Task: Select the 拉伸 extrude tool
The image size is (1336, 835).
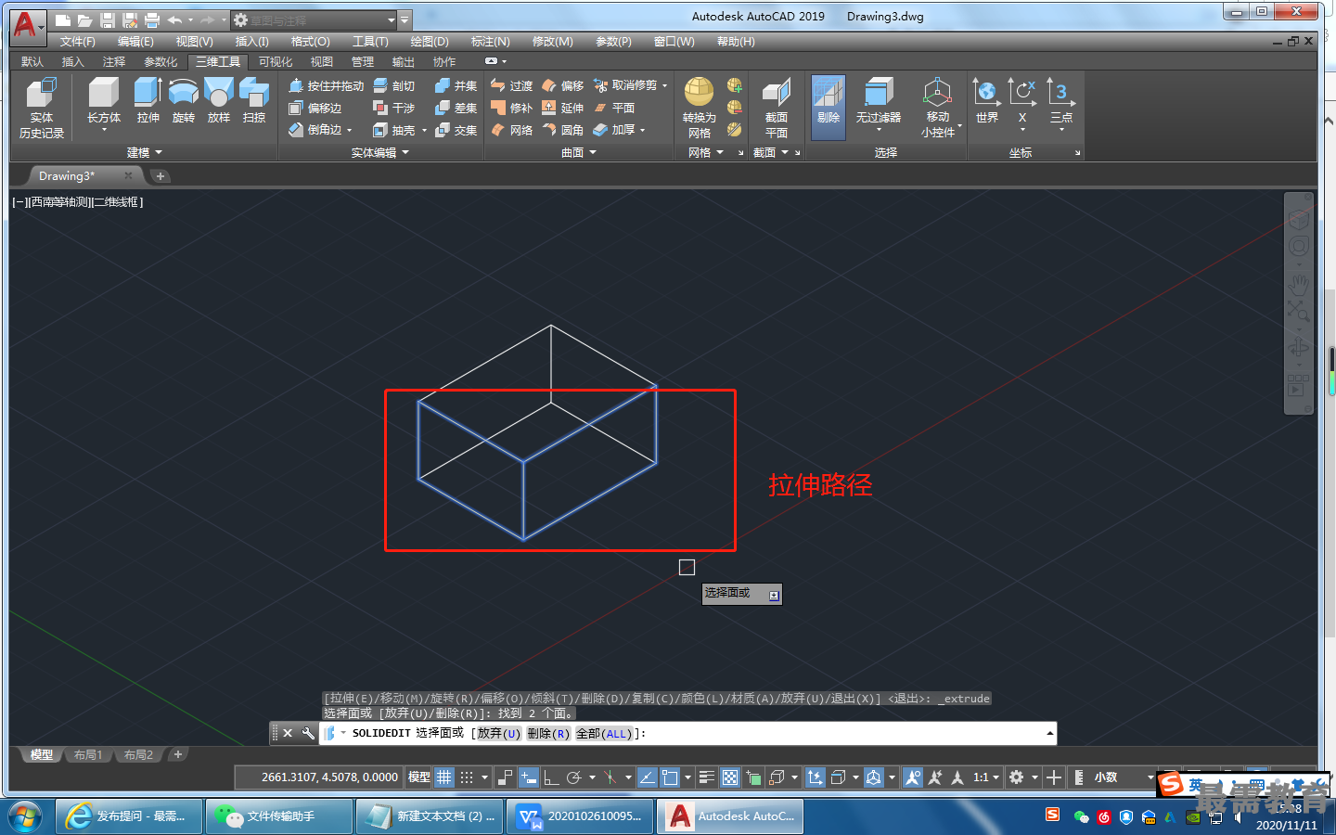Action: point(148,101)
